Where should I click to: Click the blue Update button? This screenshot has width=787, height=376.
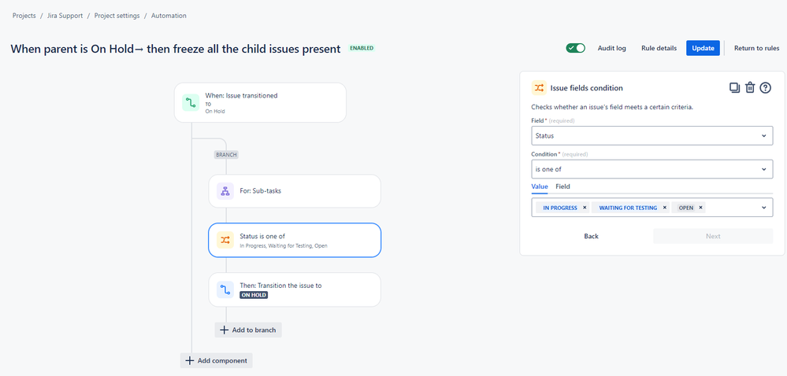pos(703,48)
